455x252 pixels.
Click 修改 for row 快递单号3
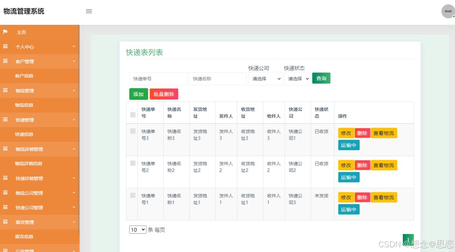point(346,133)
